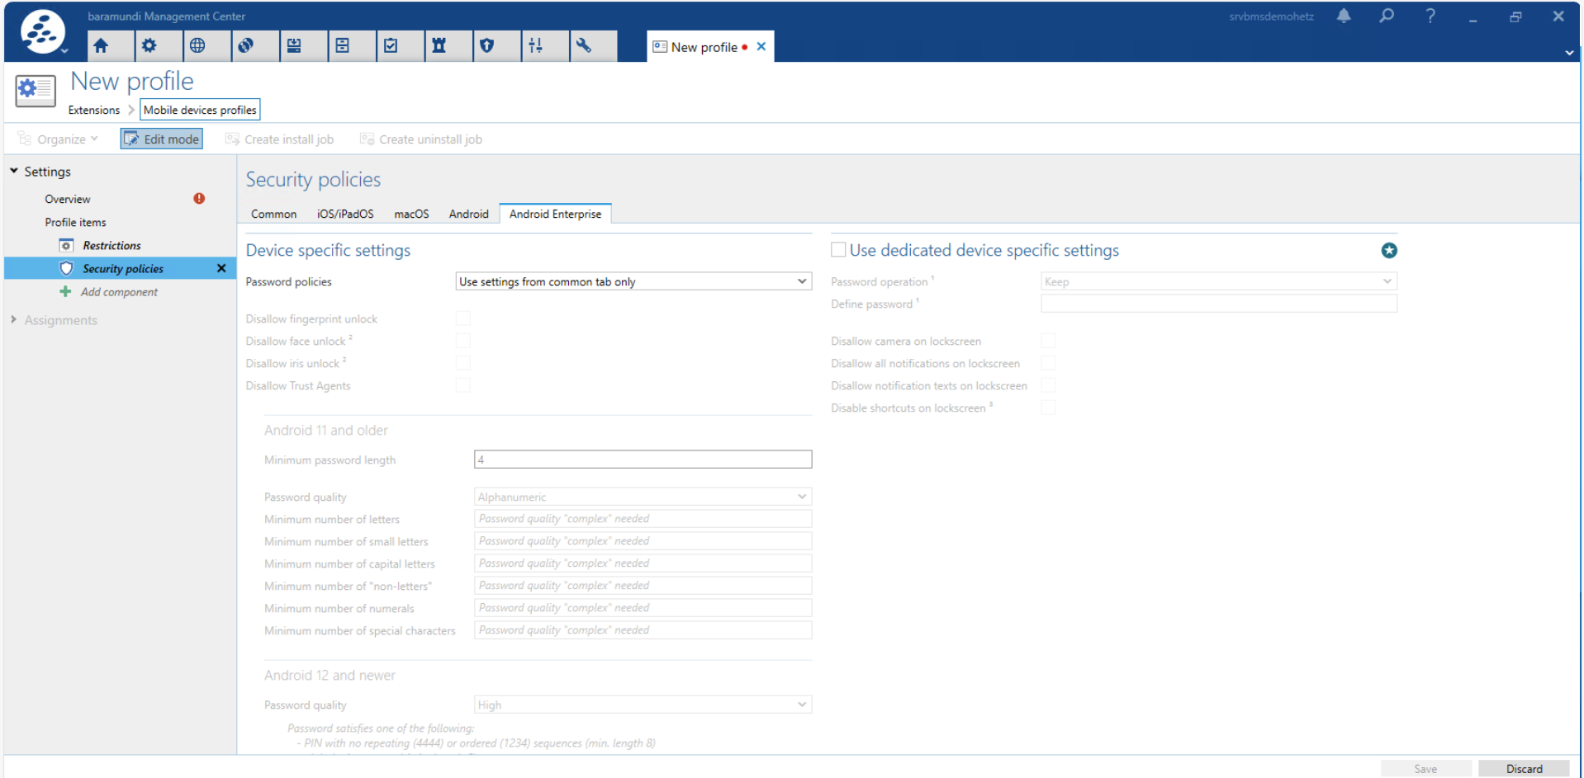
Task: Open the chess rook icon in the toolbar
Action: click(439, 46)
